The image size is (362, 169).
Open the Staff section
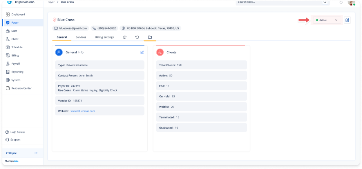pos(23,31)
